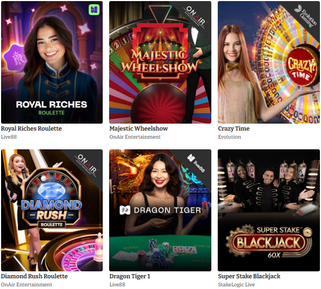Click the purple RR emblem on Royal Riches
Screen dimensions: 321x289
point(16,58)
